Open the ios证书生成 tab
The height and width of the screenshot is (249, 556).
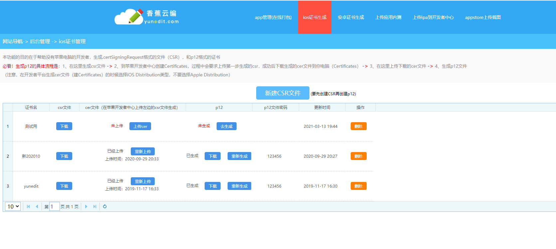(x=314, y=17)
